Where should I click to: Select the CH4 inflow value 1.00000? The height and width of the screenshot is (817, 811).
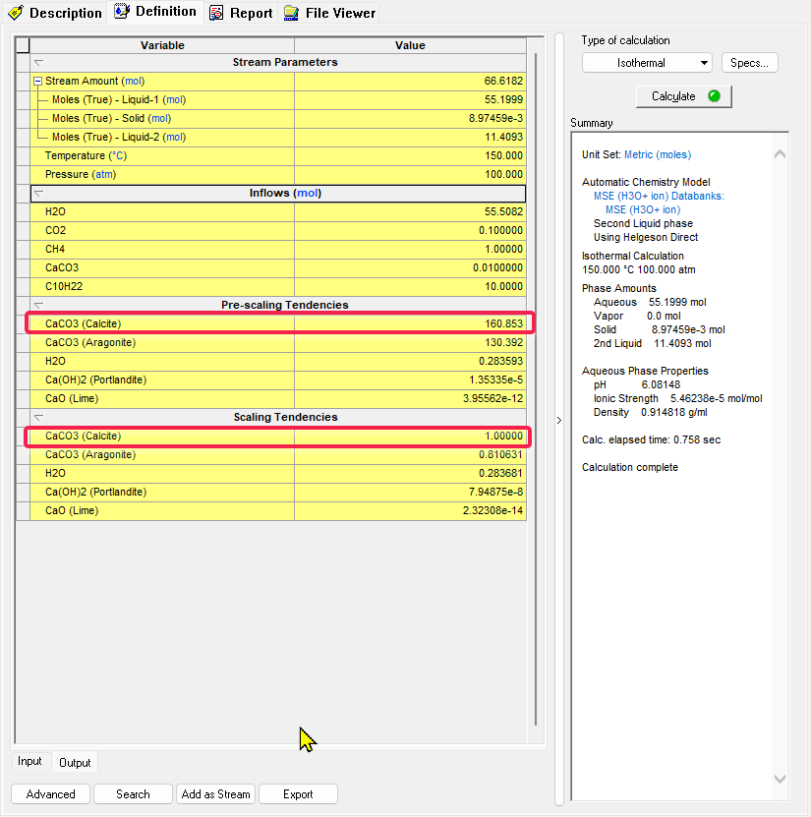coord(411,249)
